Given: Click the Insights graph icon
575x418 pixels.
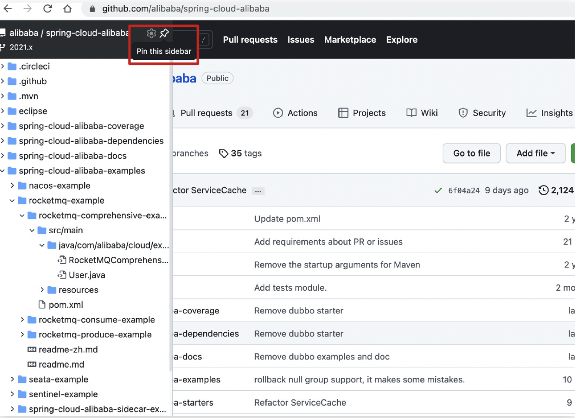Looking at the screenshot, I should [531, 113].
